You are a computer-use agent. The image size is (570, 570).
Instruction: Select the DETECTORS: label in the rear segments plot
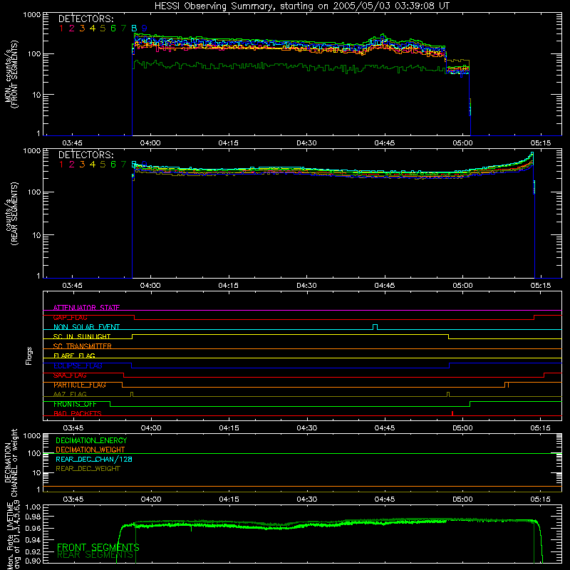coord(85,155)
